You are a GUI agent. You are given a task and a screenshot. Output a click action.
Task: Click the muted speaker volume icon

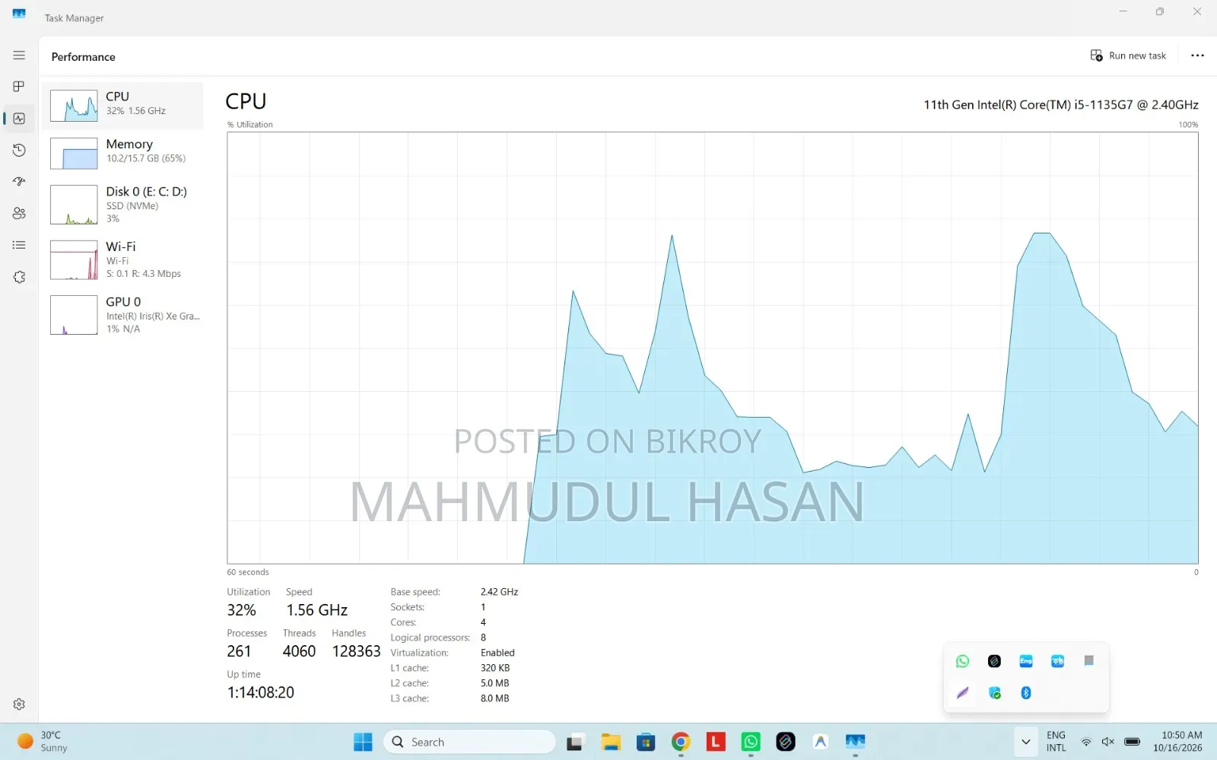coord(1108,742)
